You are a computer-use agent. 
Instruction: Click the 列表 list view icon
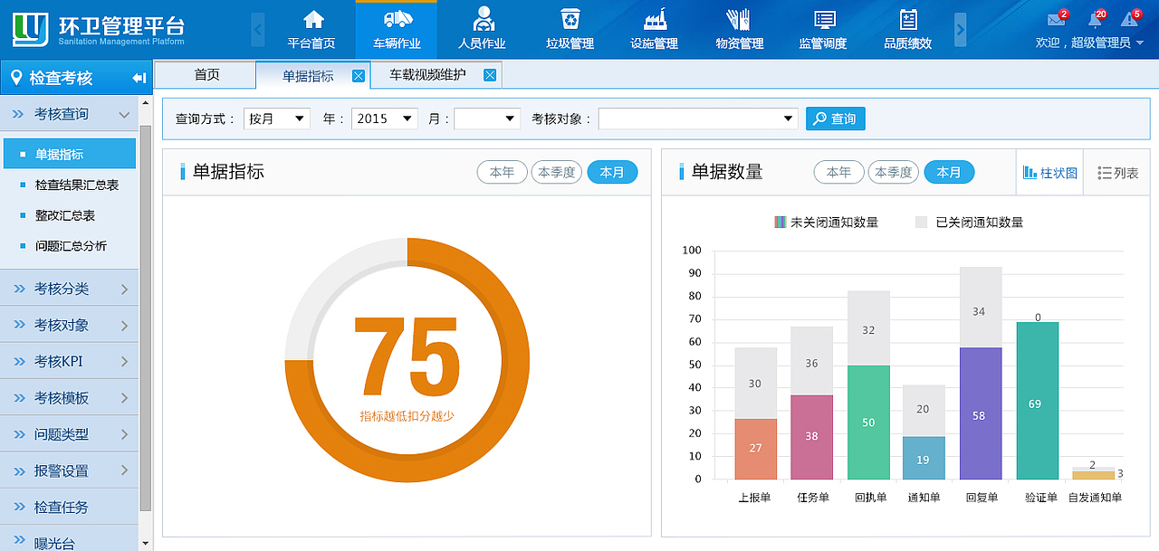point(1104,173)
